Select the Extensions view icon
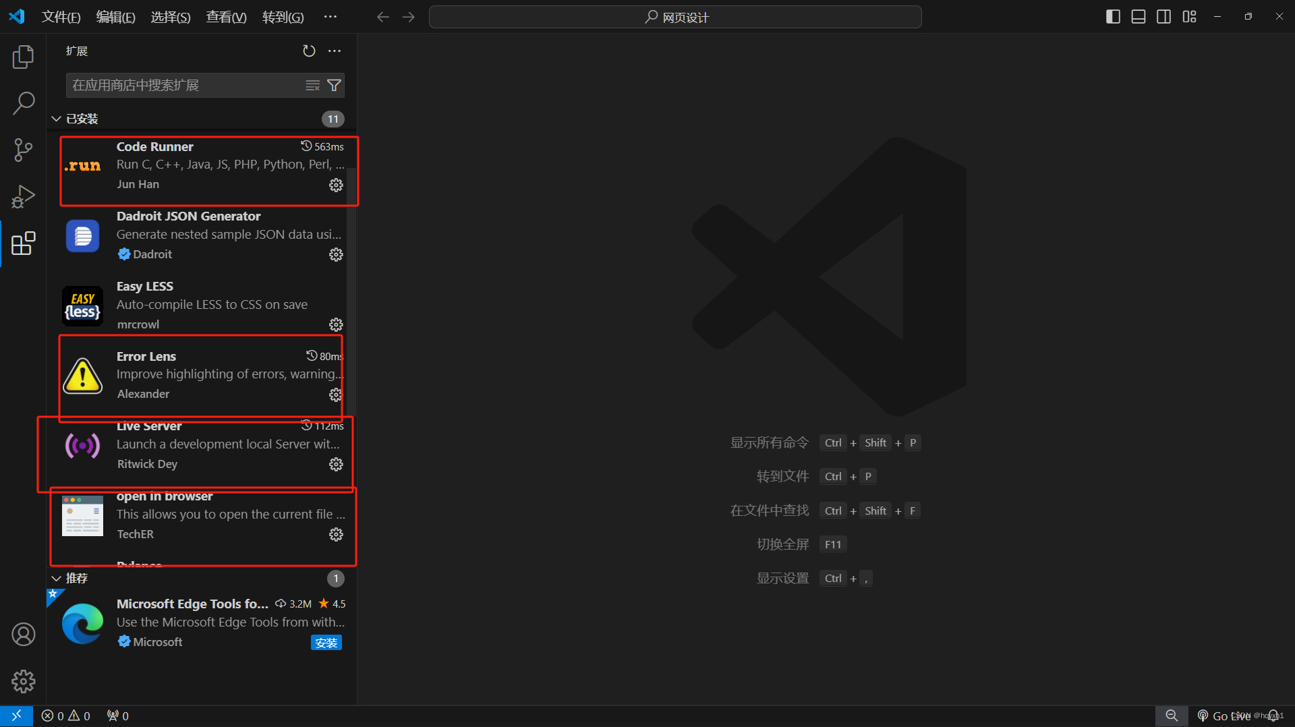1295x727 pixels. [23, 243]
